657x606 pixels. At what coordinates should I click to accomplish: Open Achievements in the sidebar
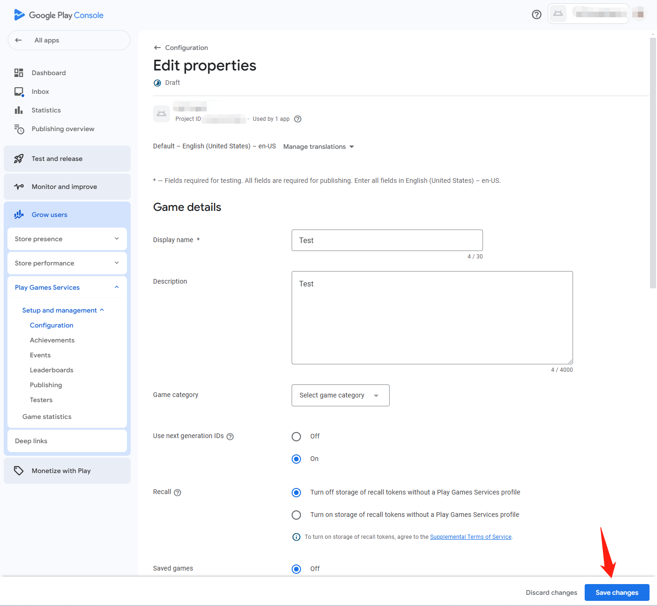point(52,340)
